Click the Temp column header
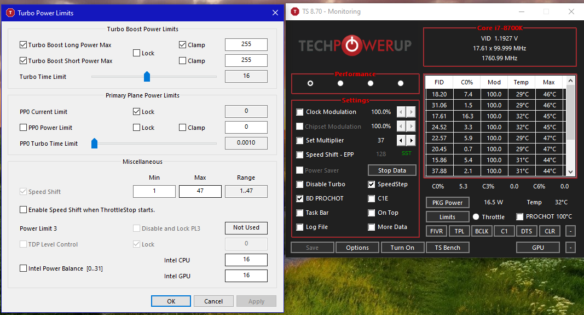 [x=521, y=82]
